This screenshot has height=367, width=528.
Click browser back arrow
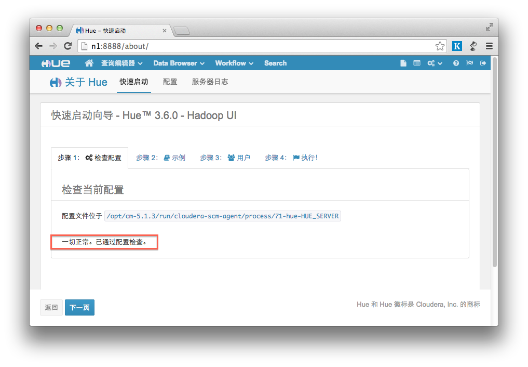(x=39, y=46)
